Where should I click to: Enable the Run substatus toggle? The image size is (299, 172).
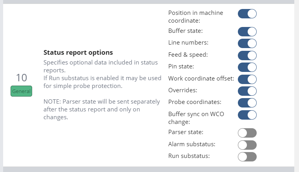pyautogui.click(x=247, y=157)
